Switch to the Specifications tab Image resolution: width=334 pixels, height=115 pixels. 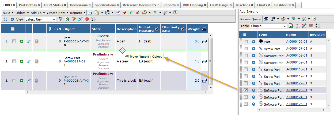(105, 5)
